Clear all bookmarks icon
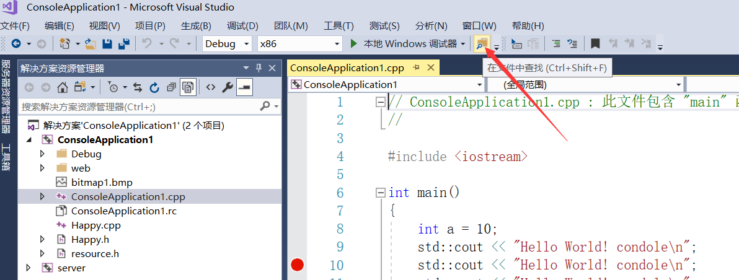 646,44
